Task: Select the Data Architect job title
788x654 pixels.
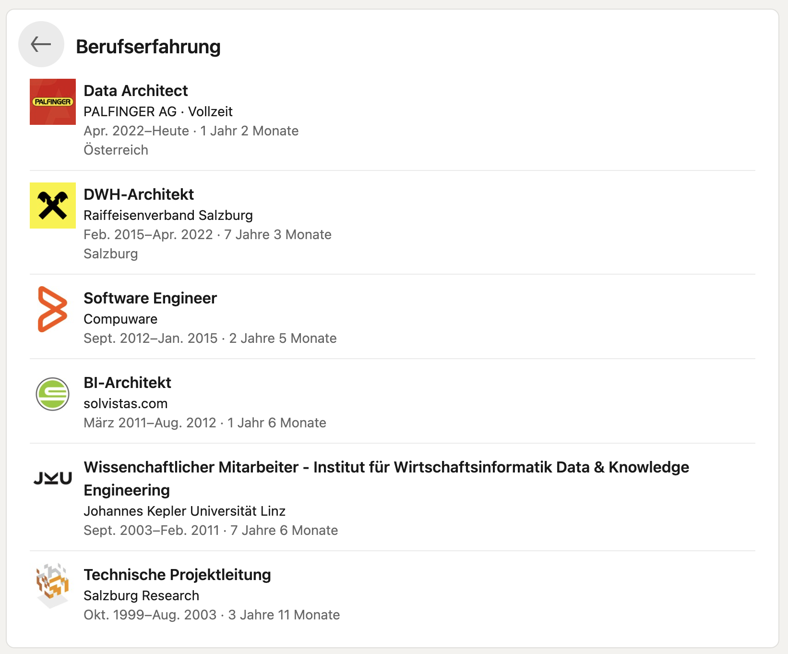Action: (x=136, y=91)
